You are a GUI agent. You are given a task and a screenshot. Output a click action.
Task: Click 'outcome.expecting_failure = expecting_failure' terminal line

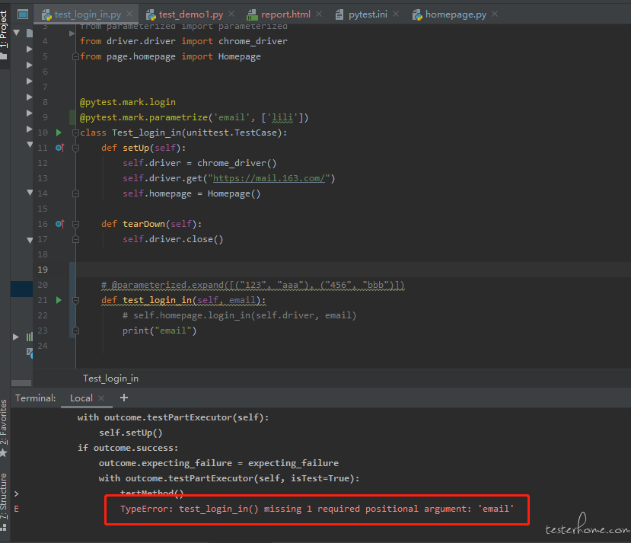coord(218,463)
